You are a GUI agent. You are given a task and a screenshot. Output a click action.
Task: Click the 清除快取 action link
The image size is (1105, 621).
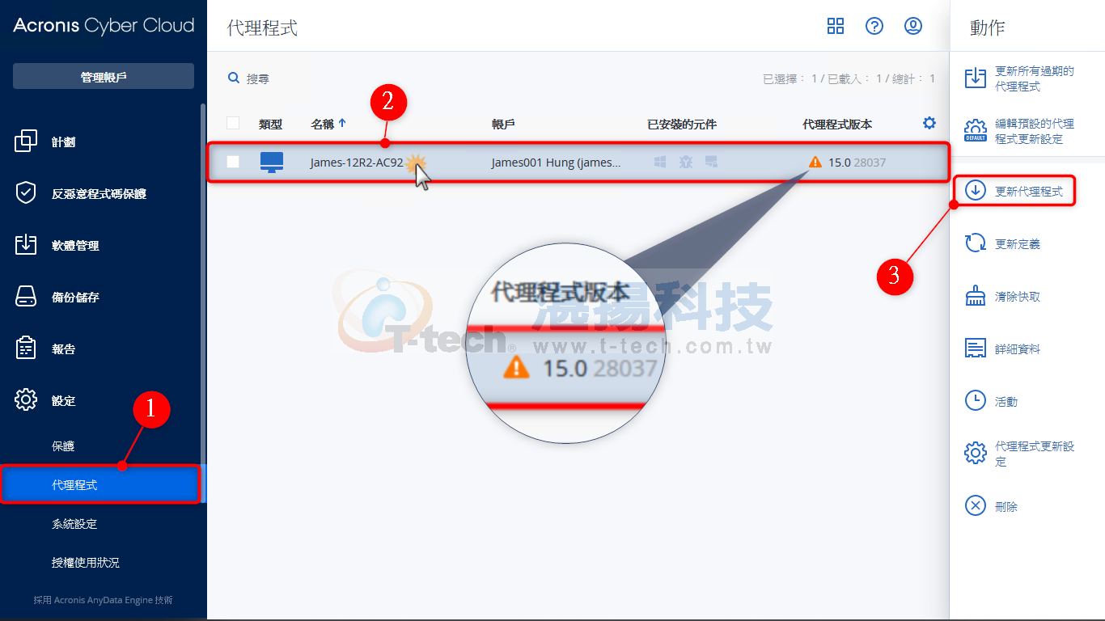click(1018, 297)
